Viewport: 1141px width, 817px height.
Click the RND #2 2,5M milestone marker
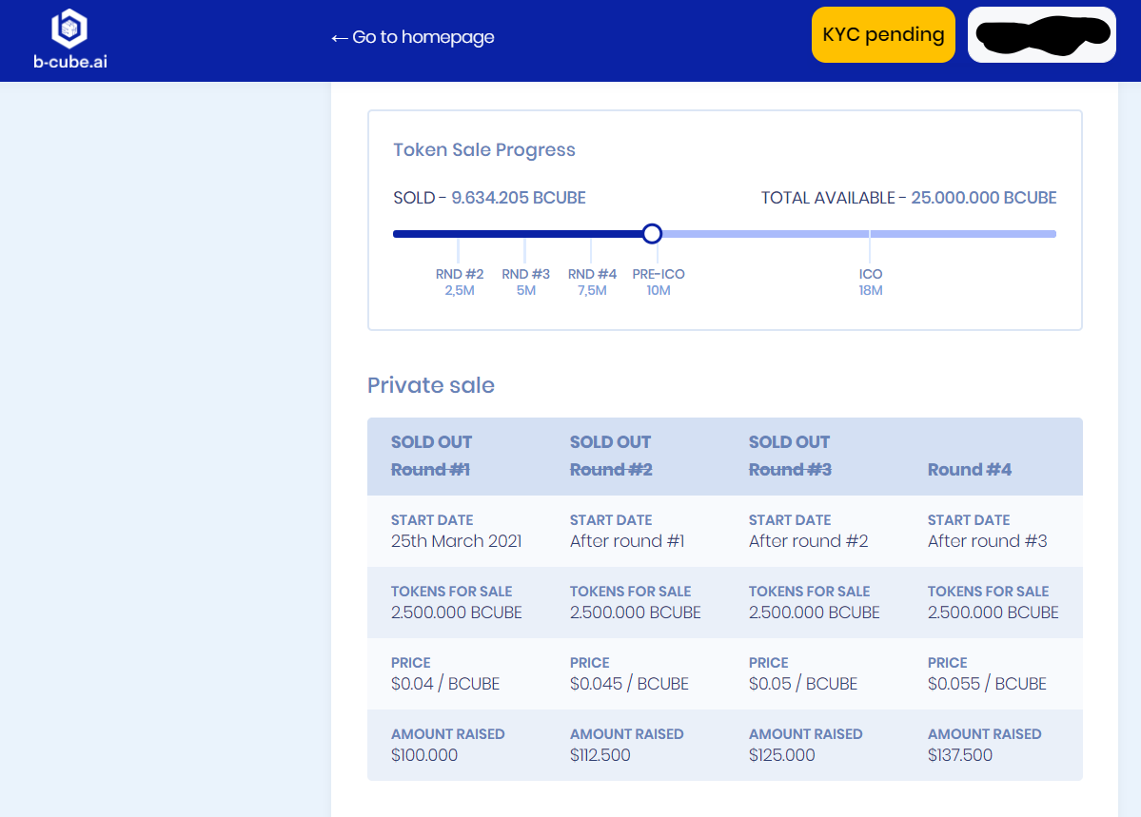click(x=460, y=282)
